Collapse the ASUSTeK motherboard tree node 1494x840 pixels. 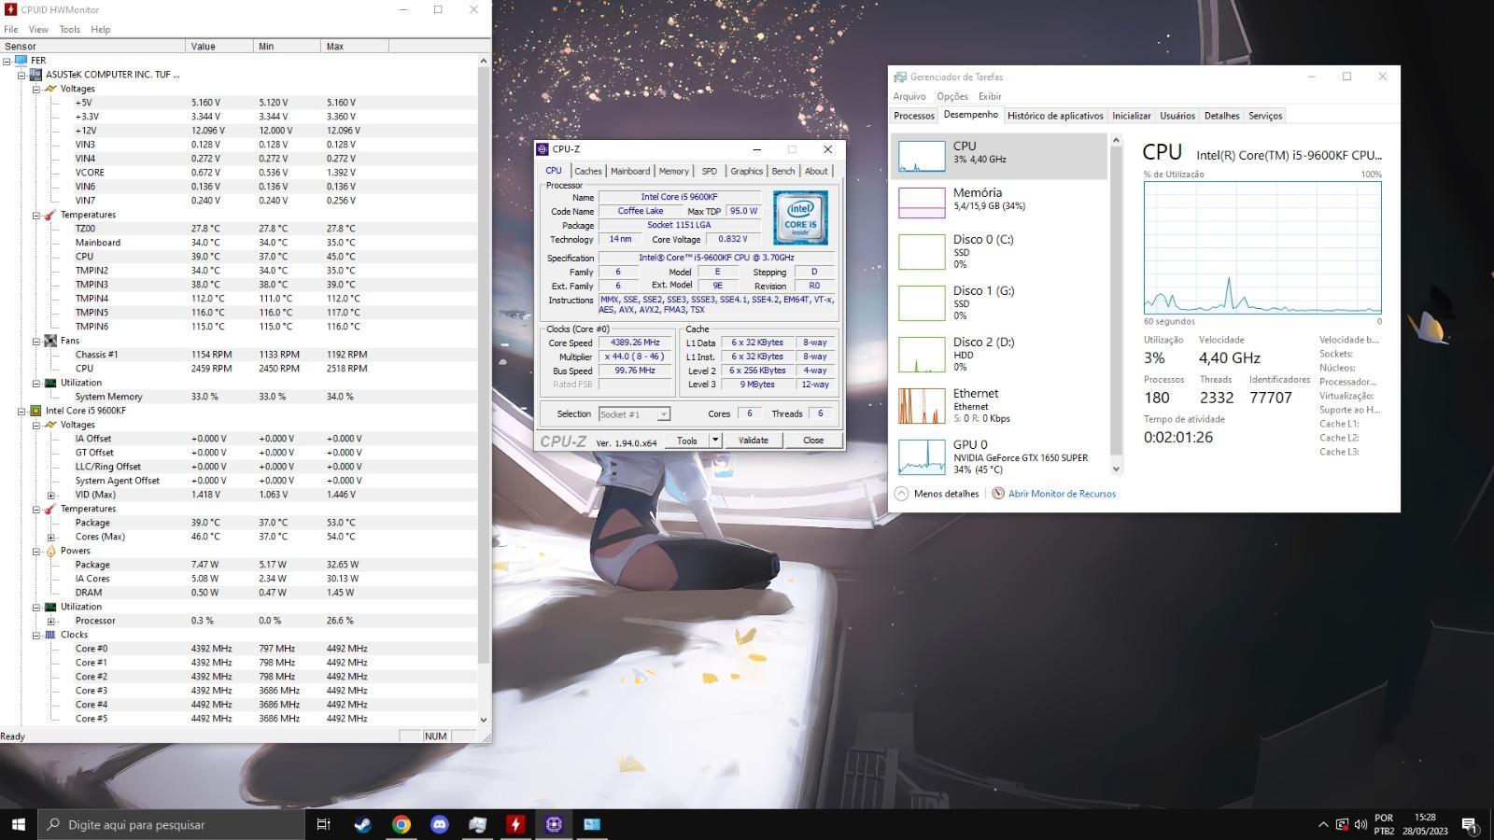coord(21,75)
